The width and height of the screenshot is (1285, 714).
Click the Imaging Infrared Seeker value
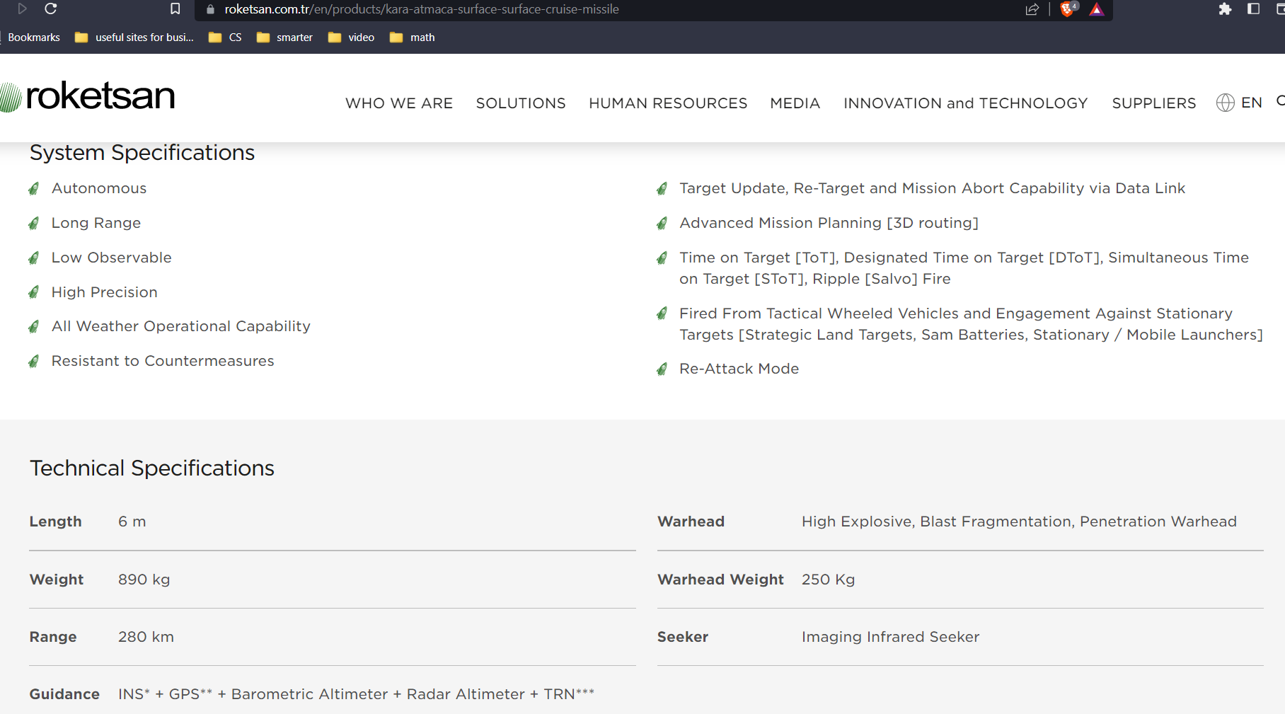coord(891,637)
